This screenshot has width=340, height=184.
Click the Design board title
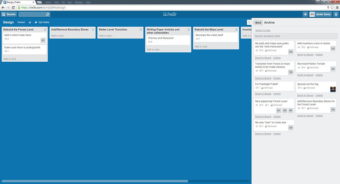[8, 22]
